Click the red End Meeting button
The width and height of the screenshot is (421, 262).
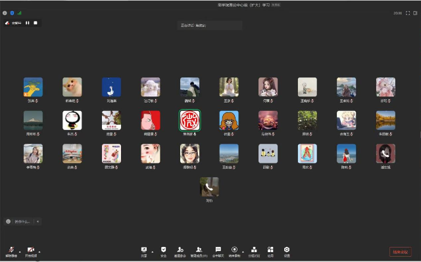point(401,251)
